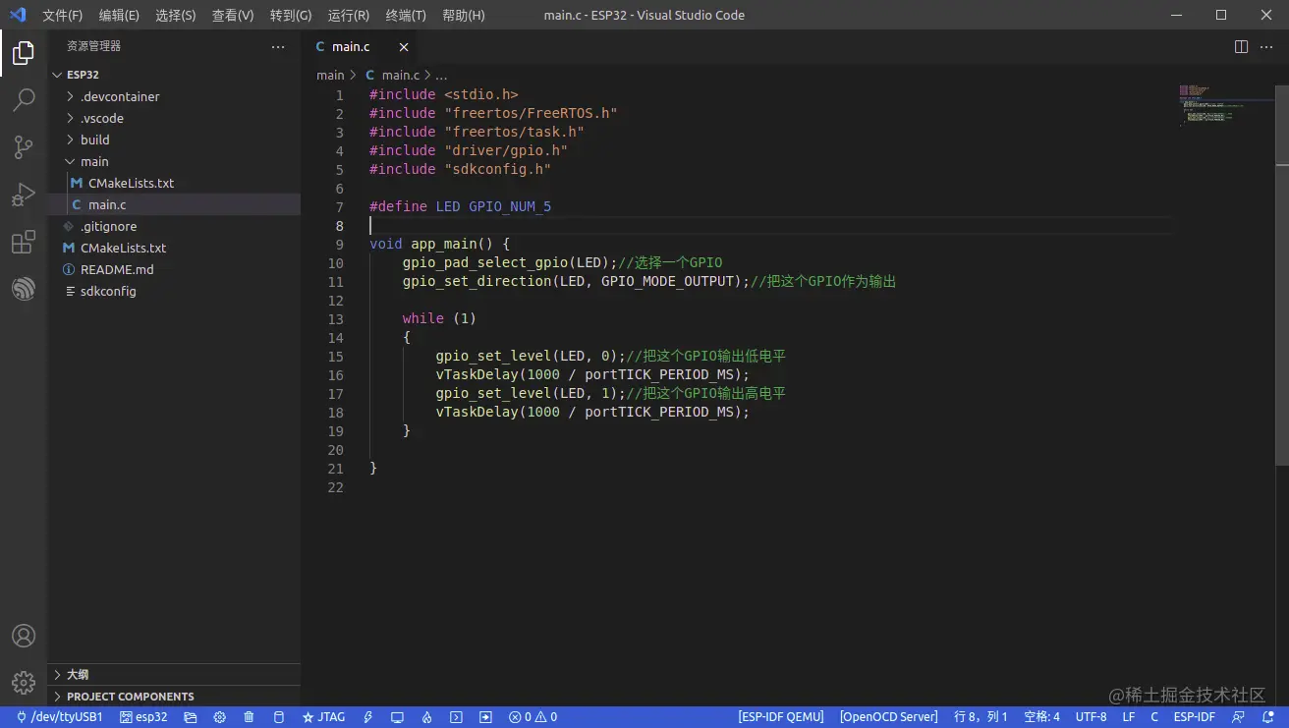
Task: Open ESP-IDF terminal icon in status bar
Action: click(456, 717)
